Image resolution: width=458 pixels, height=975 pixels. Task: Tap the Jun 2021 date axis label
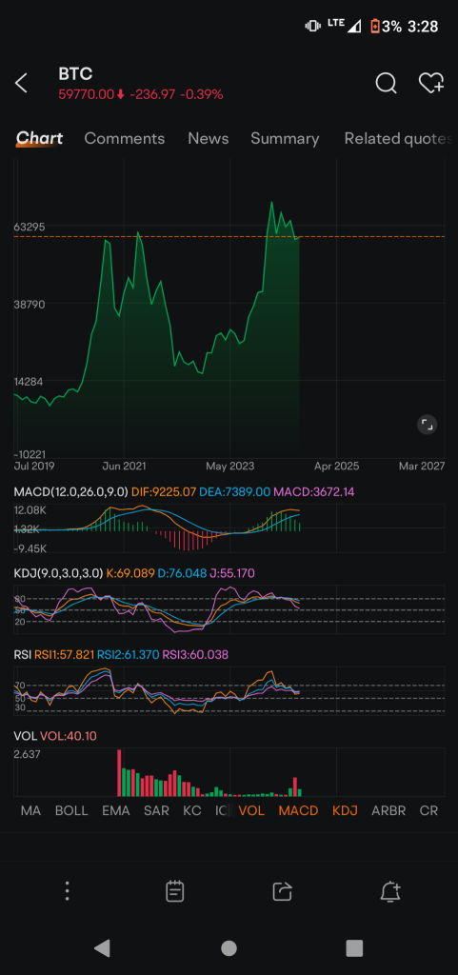click(124, 466)
